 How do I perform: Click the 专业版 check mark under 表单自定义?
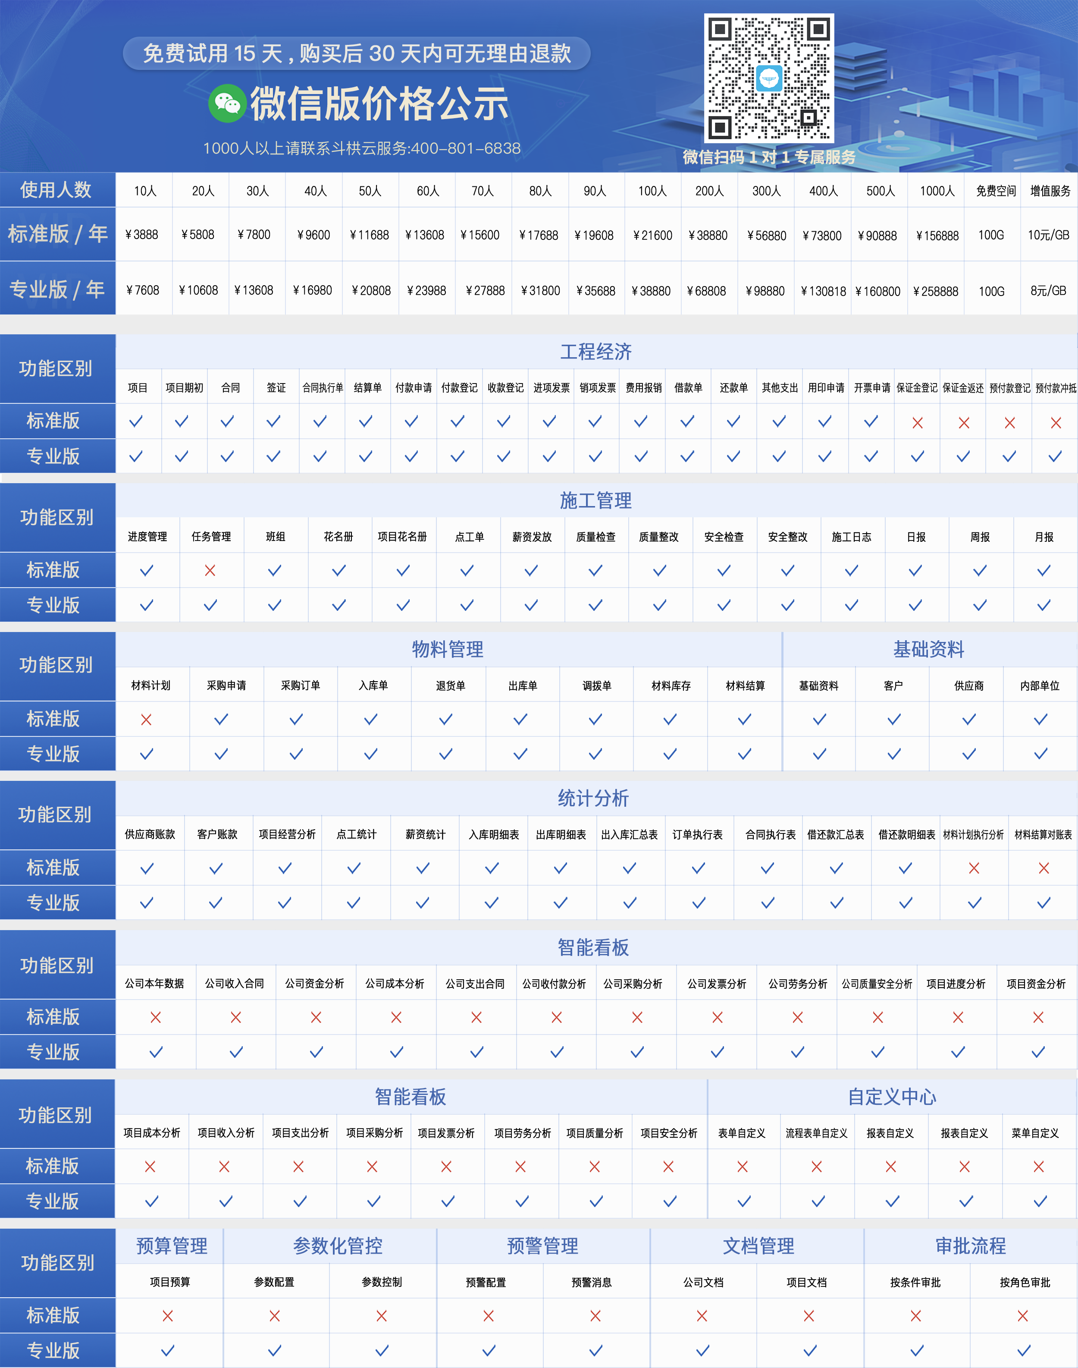pos(744,1201)
